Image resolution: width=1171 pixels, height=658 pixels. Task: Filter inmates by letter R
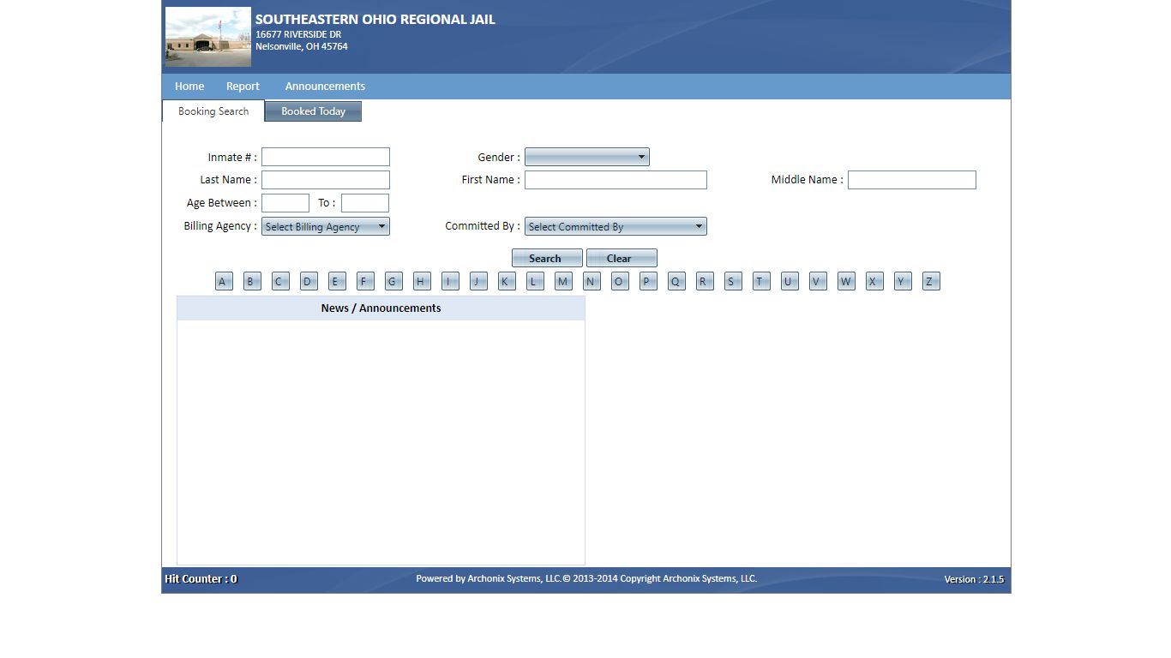705,281
